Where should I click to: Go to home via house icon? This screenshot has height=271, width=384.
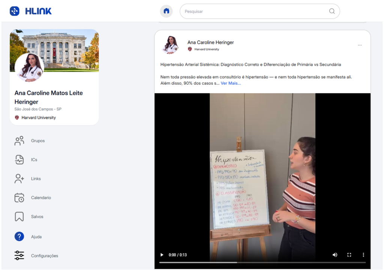166,11
